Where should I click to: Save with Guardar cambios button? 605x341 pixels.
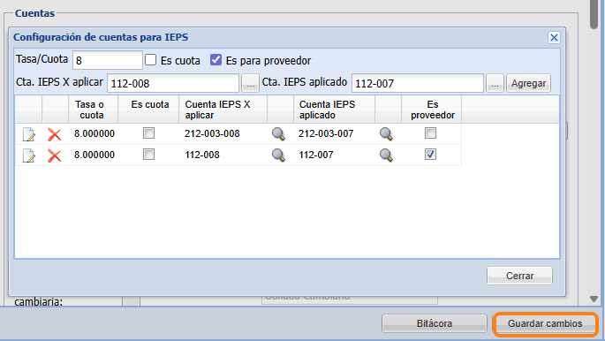[x=545, y=323]
